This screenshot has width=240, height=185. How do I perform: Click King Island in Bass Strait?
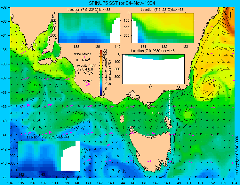pos(122,119)
